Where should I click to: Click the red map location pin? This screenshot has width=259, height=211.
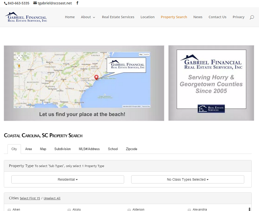pos(96,77)
